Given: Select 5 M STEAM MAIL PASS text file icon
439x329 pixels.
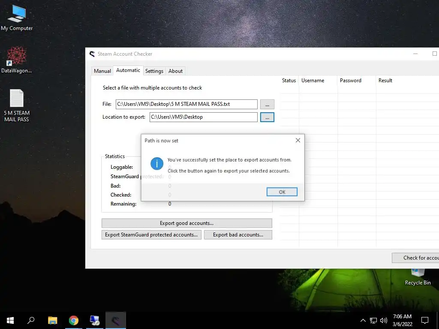Looking at the screenshot, I should coord(17,105).
